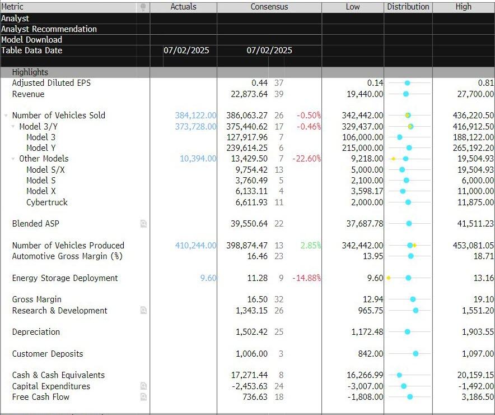
Task: Select the Adjusted Diluted EPS metric
Action: click(51, 83)
